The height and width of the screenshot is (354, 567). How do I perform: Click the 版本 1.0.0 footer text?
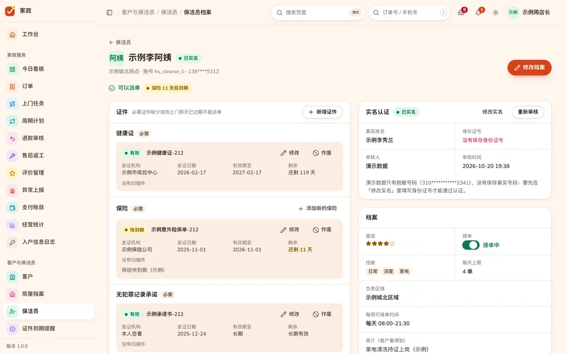click(17, 346)
